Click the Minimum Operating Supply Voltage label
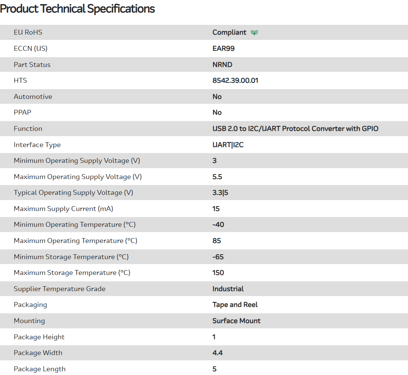Viewport: 408px width, 375px height. click(77, 161)
